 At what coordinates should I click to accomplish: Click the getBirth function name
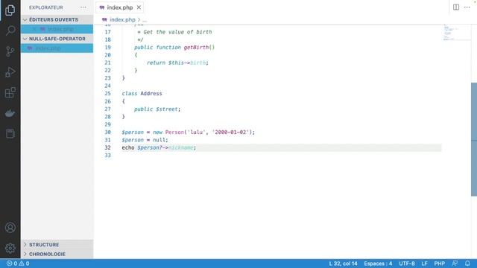click(x=196, y=48)
